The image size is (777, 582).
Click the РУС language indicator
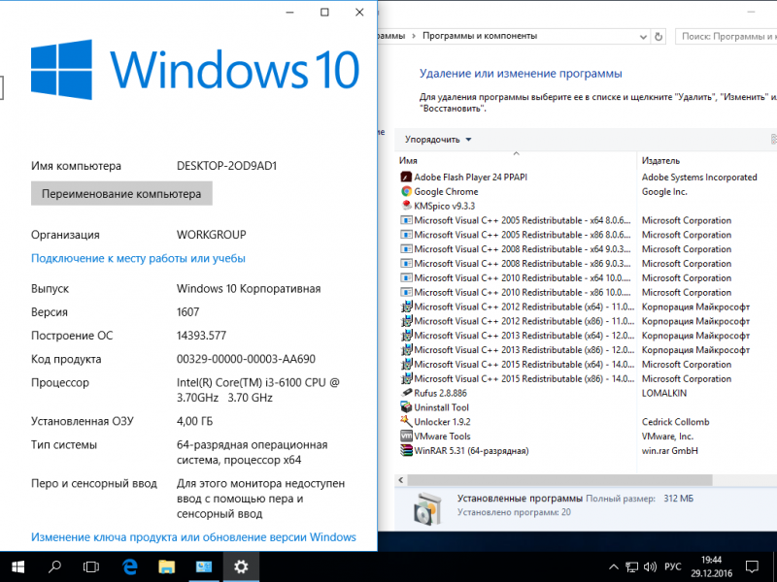(672, 567)
